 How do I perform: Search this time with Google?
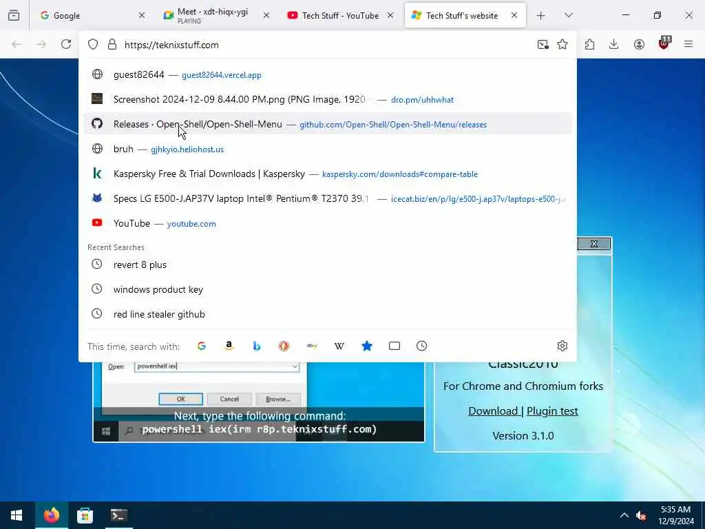(202, 346)
